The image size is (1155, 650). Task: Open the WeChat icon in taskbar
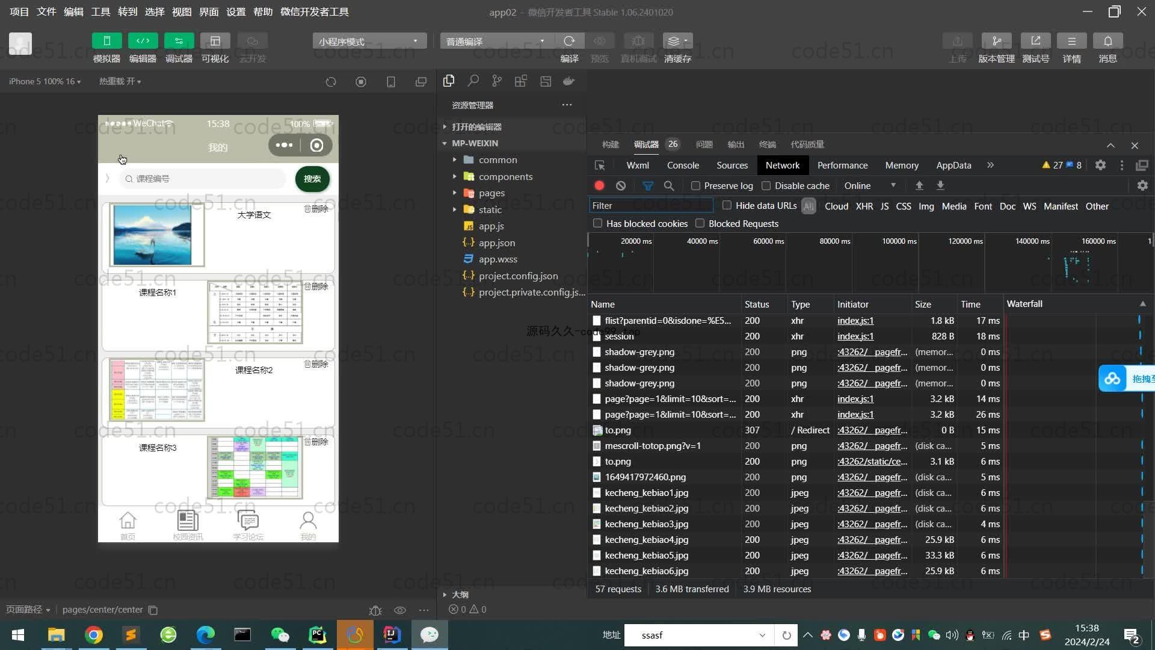point(280,635)
